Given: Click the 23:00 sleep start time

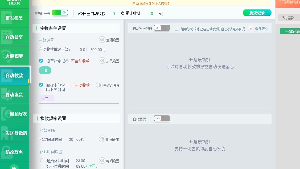Looking at the screenshot, I should (x=80, y=161).
